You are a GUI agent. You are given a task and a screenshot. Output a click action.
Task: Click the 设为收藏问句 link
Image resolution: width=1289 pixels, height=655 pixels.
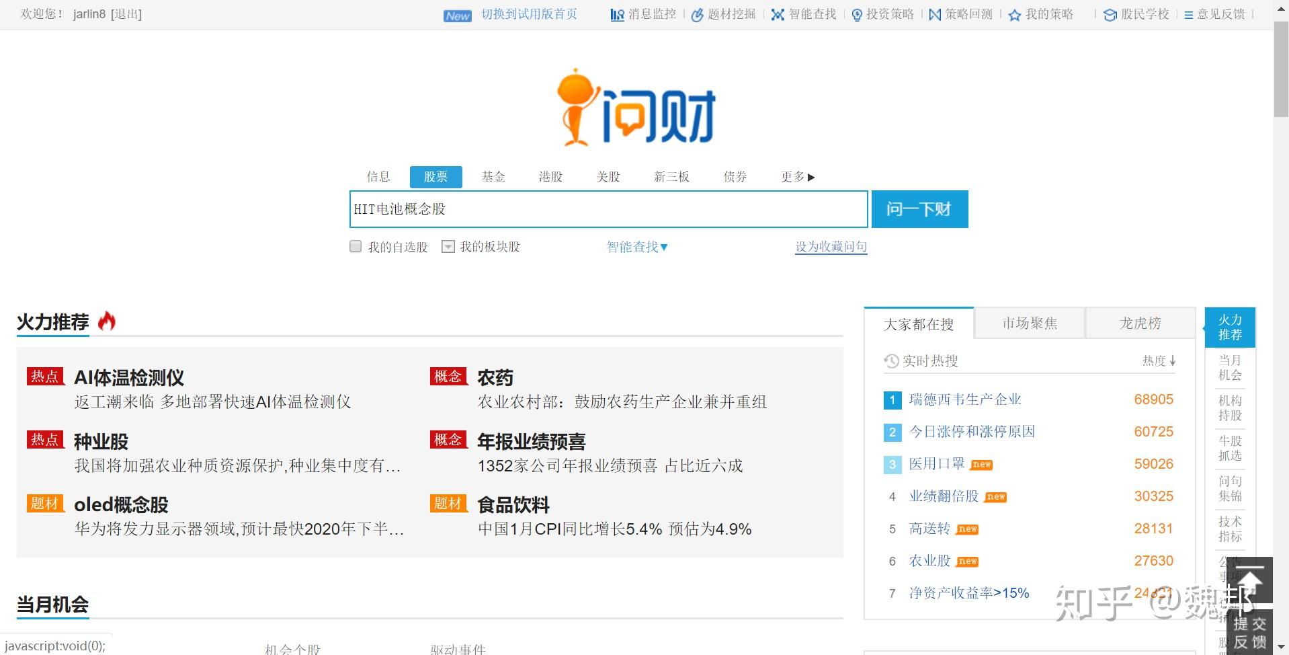pos(831,247)
